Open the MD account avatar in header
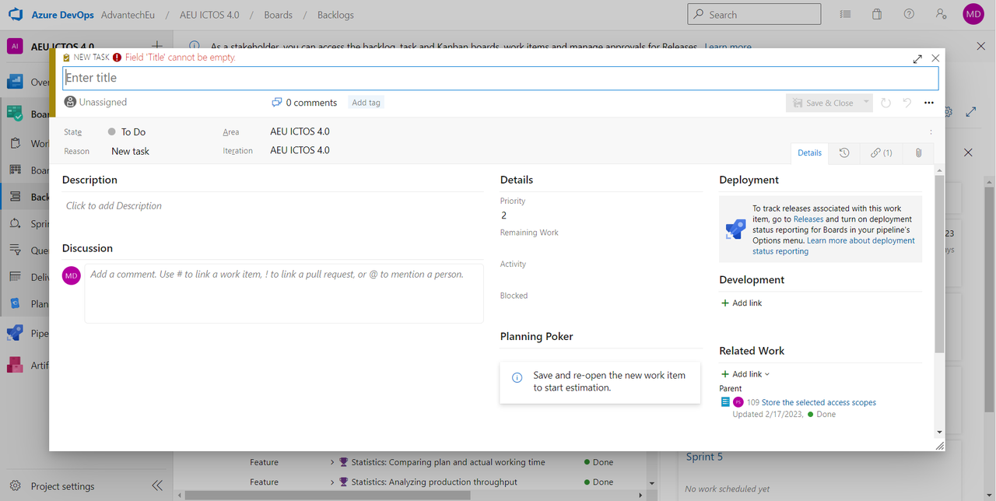Viewport: 996px width, 501px height. point(973,14)
